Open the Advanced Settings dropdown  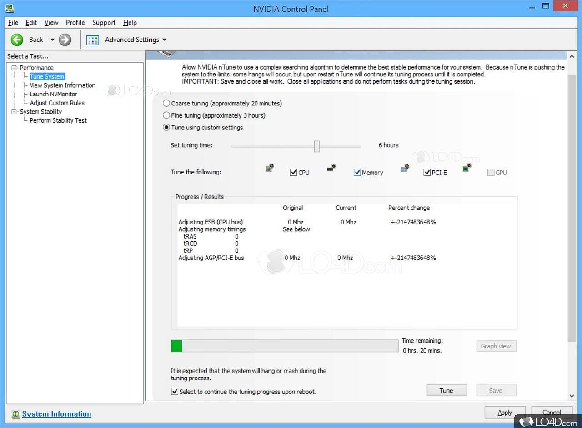(164, 40)
